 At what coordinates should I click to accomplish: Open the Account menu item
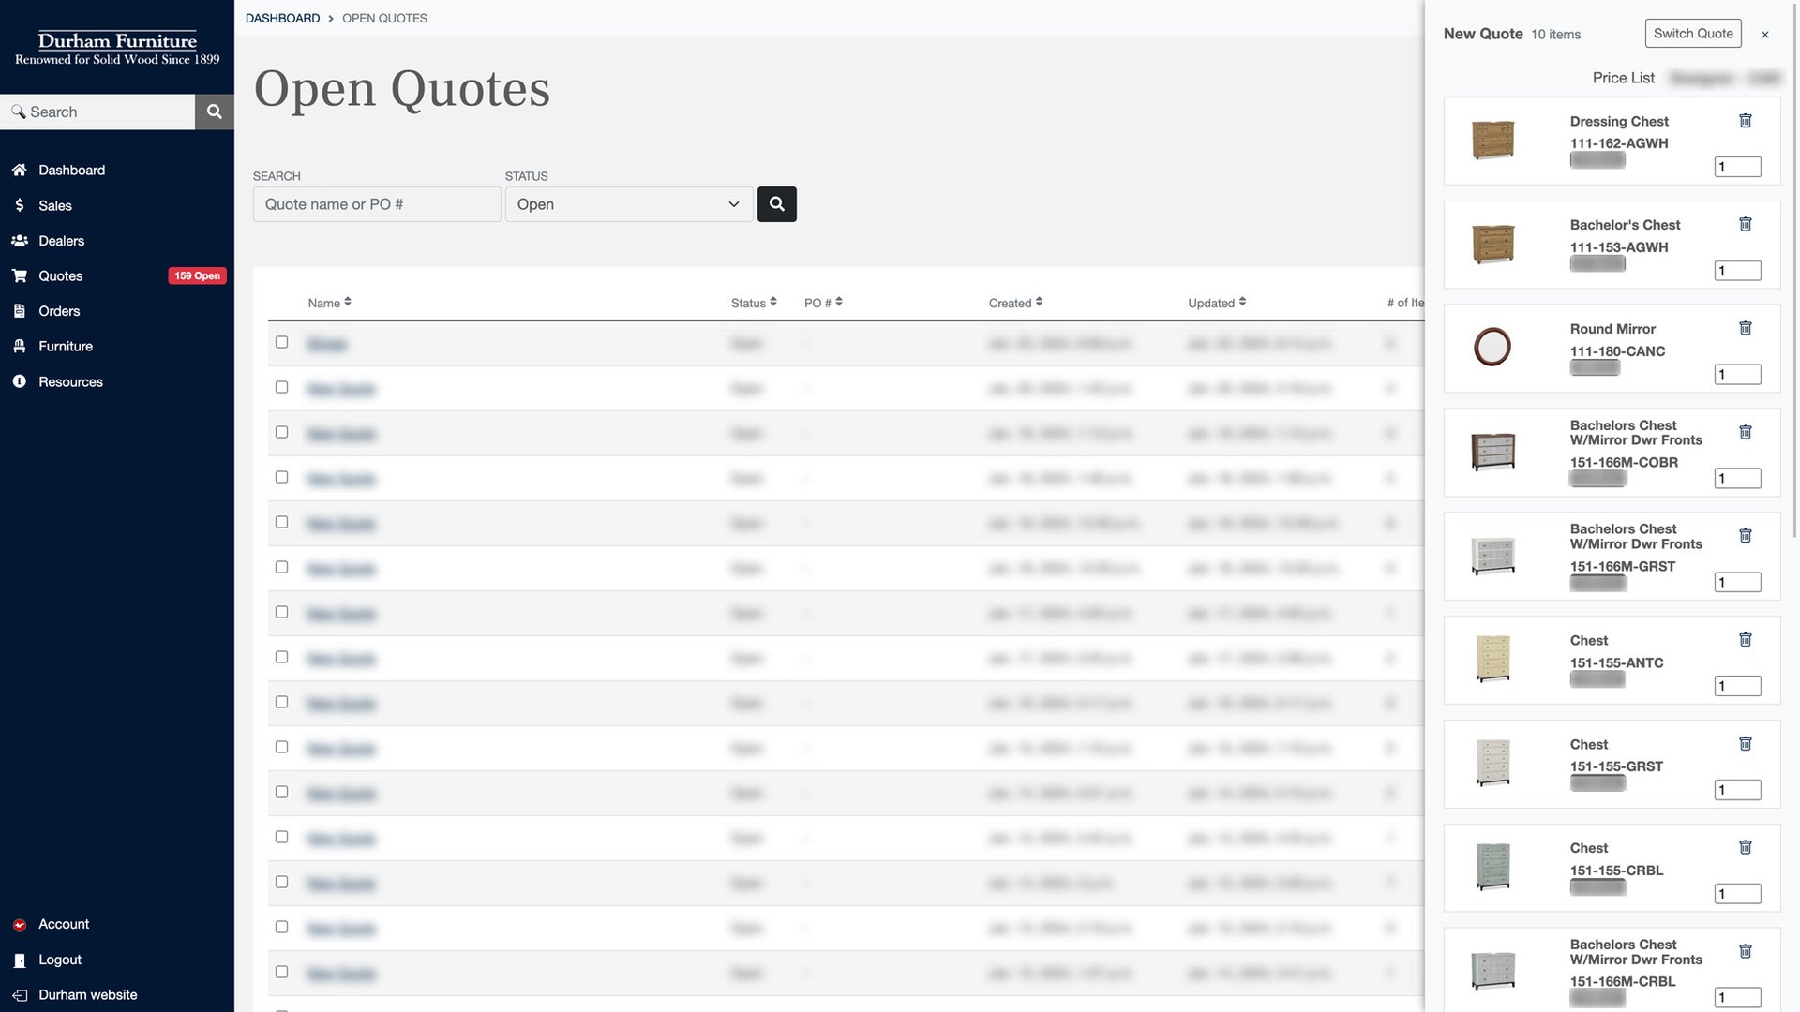(63, 924)
